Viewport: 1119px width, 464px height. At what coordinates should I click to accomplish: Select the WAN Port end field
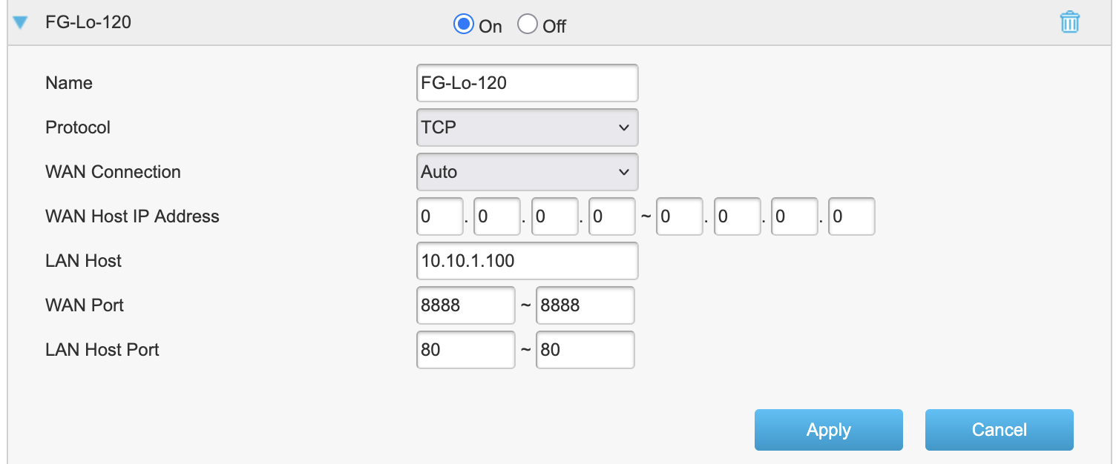click(x=585, y=305)
